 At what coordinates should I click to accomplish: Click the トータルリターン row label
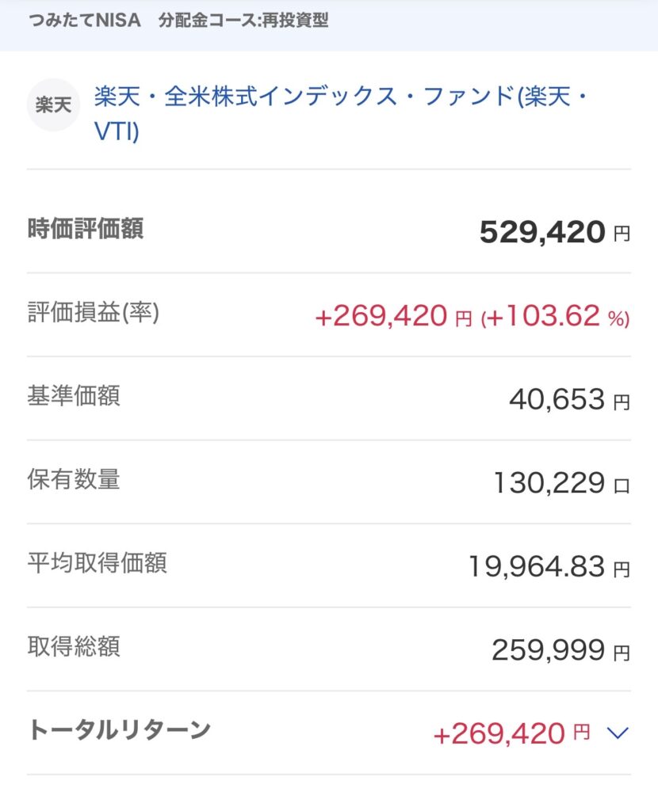point(119,729)
